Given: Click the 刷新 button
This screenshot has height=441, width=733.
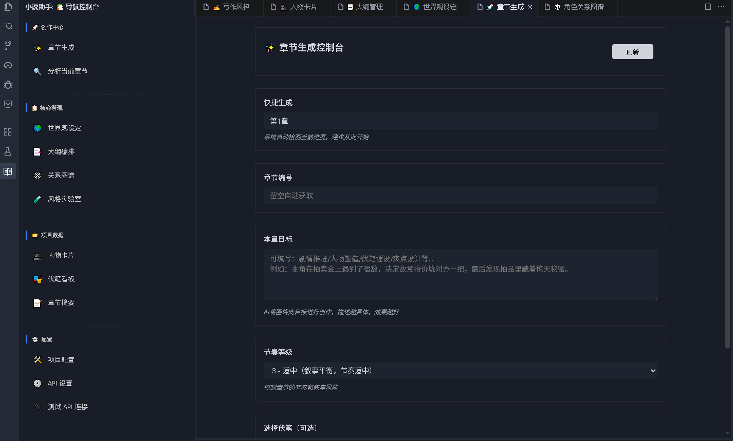Looking at the screenshot, I should click(632, 51).
